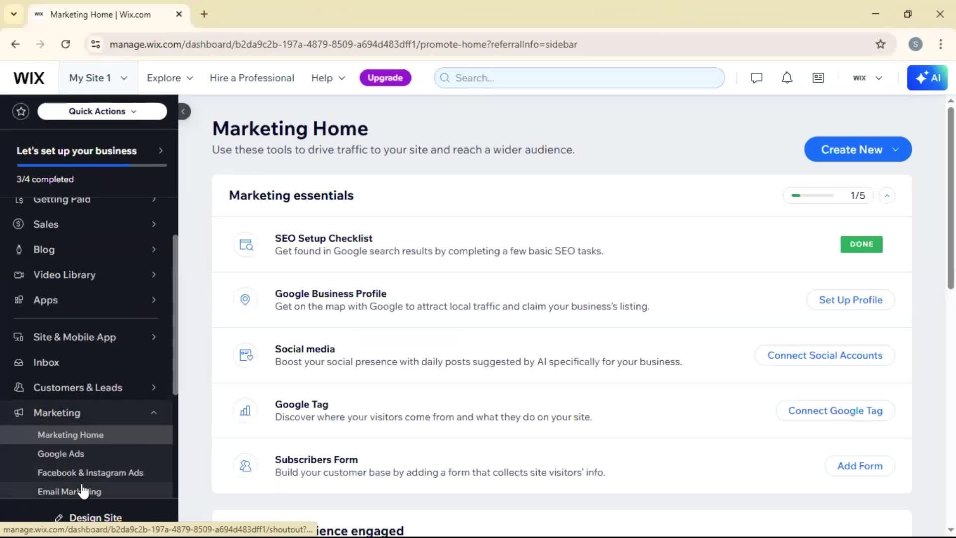Open the My Site 1 dropdown

coord(98,78)
